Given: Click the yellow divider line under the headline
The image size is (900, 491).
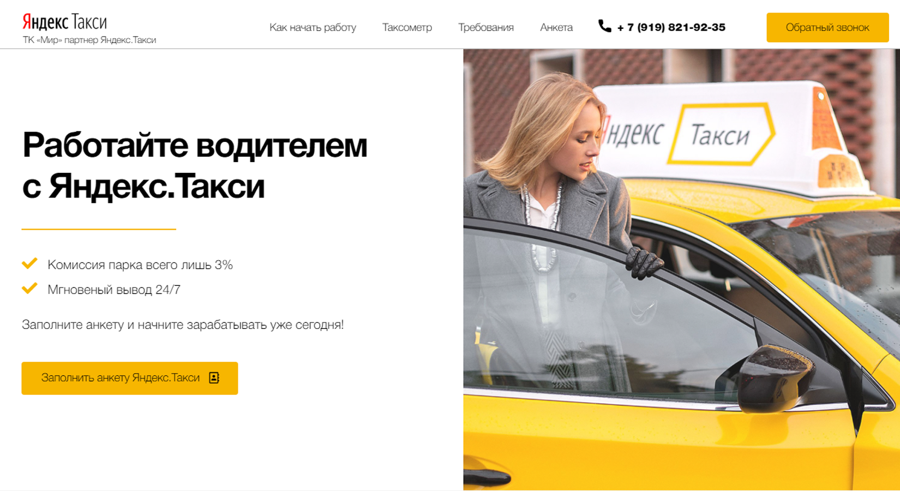Looking at the screenshot, I should [x=99, y=229].
